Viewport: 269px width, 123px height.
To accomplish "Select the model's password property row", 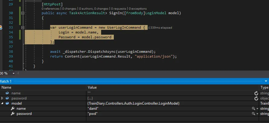I will coord(135,114).
